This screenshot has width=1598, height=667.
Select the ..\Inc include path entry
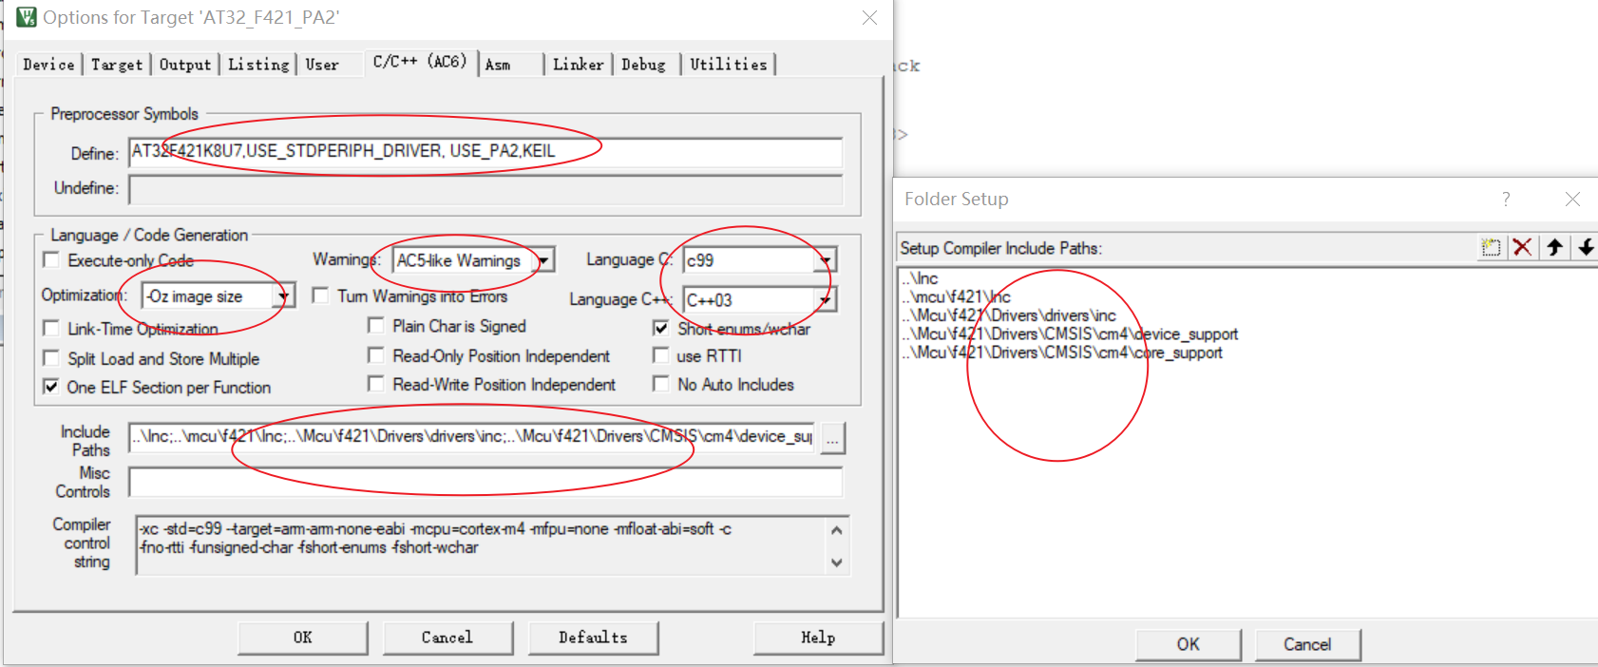920,278
